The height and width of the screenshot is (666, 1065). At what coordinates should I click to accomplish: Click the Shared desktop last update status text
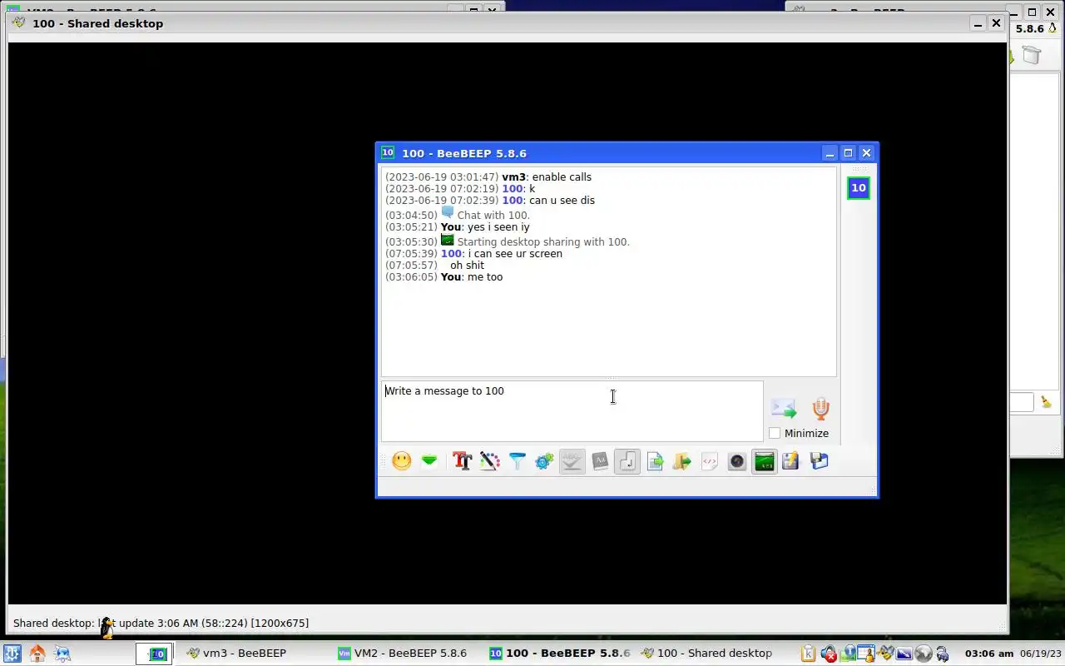click(x=161, y=623)
